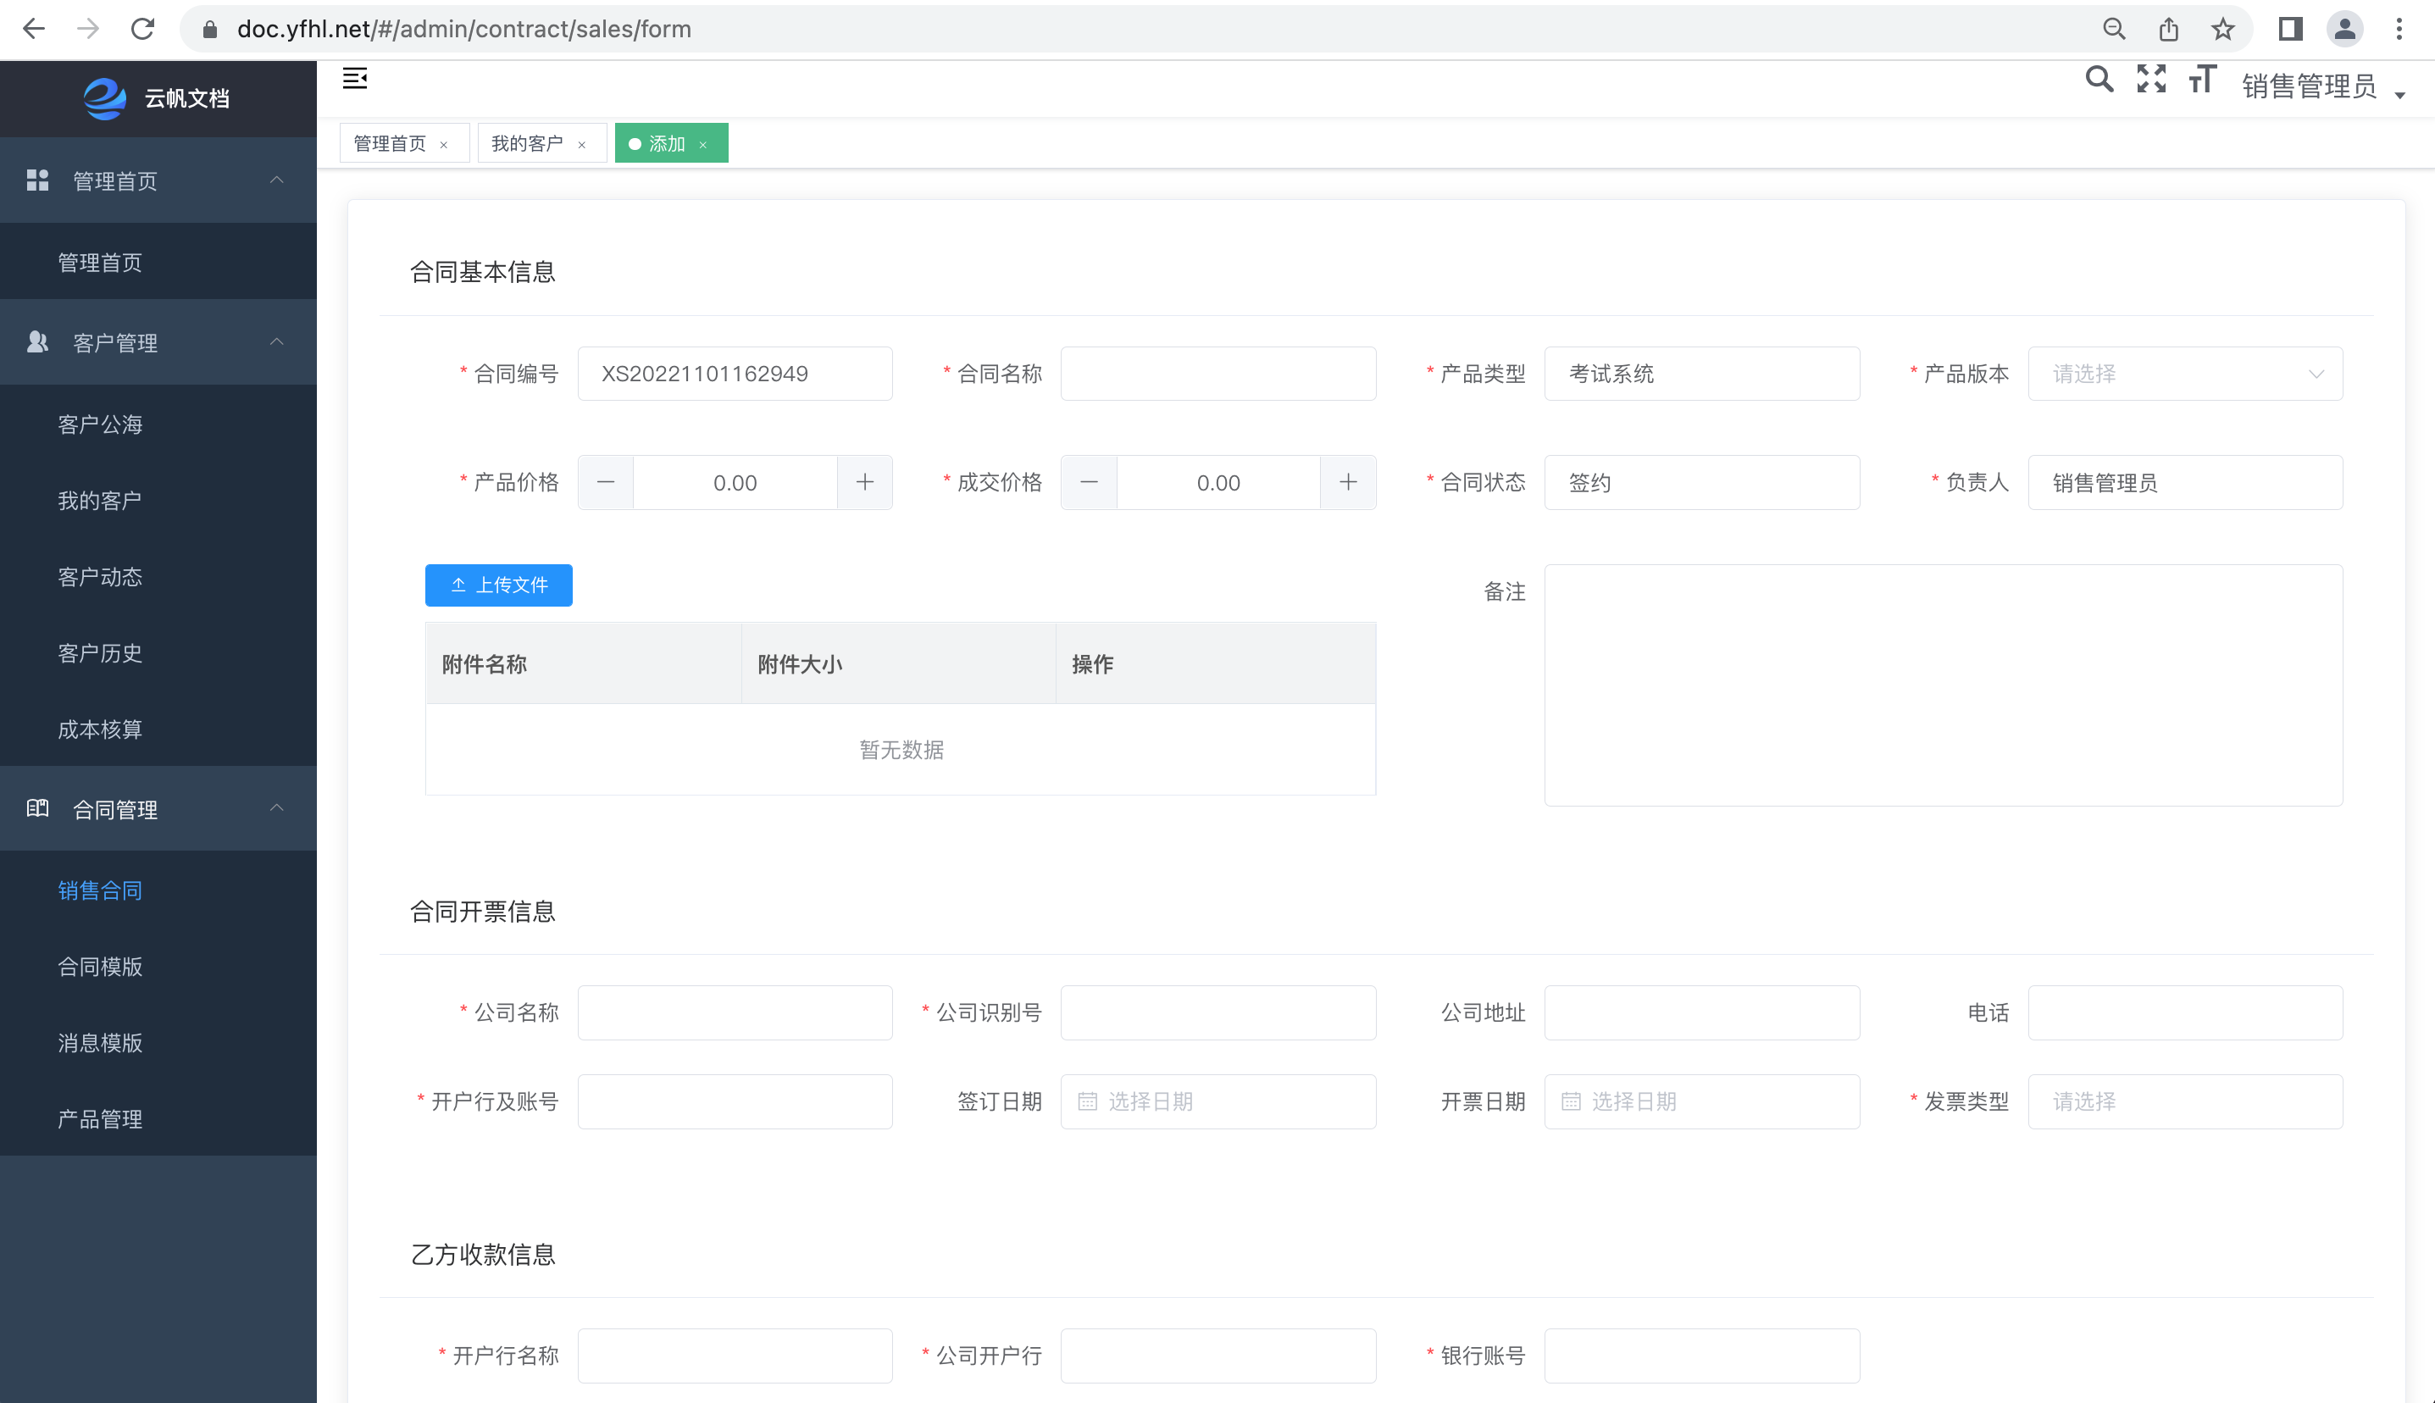2435x1403 pixels.
Task: Toggle fullscreen mode icon
Action: [x=2150, y=79]
